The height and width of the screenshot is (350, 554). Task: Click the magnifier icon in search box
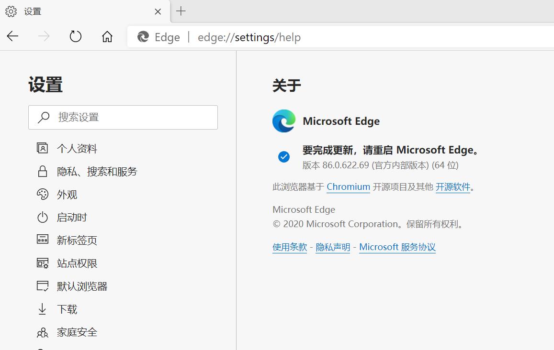pyautogui.click(x=44, y=117)
